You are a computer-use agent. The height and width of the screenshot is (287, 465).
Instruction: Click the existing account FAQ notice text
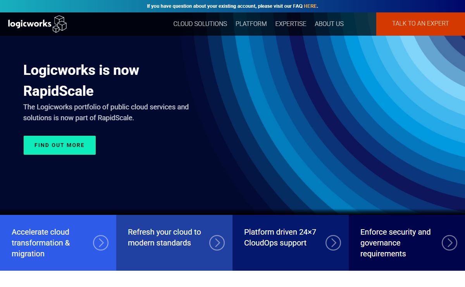(232, 6)
